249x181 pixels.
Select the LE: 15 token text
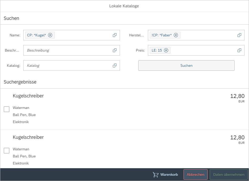(157, 50)
